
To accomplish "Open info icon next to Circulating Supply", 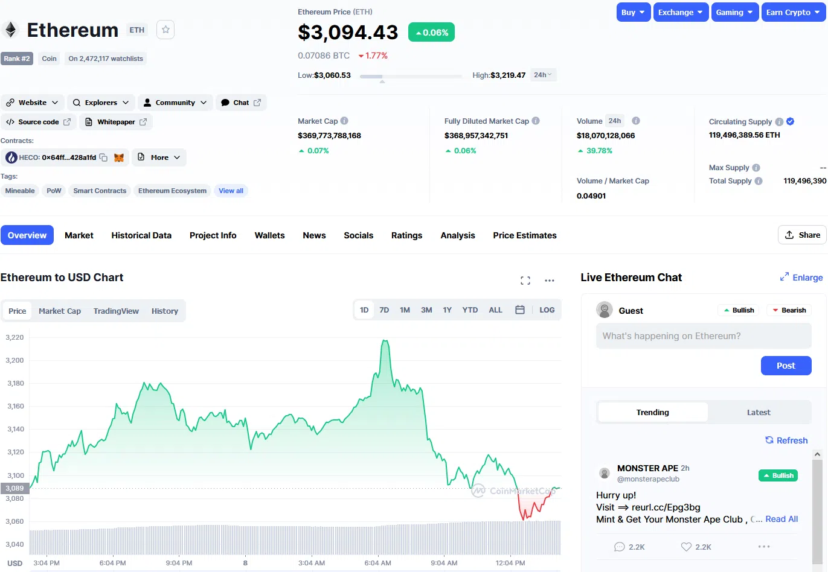I will click(779, 121).
